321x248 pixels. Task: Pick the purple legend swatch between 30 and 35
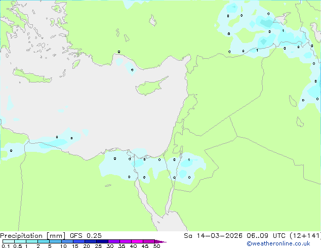tap(114, 241)
